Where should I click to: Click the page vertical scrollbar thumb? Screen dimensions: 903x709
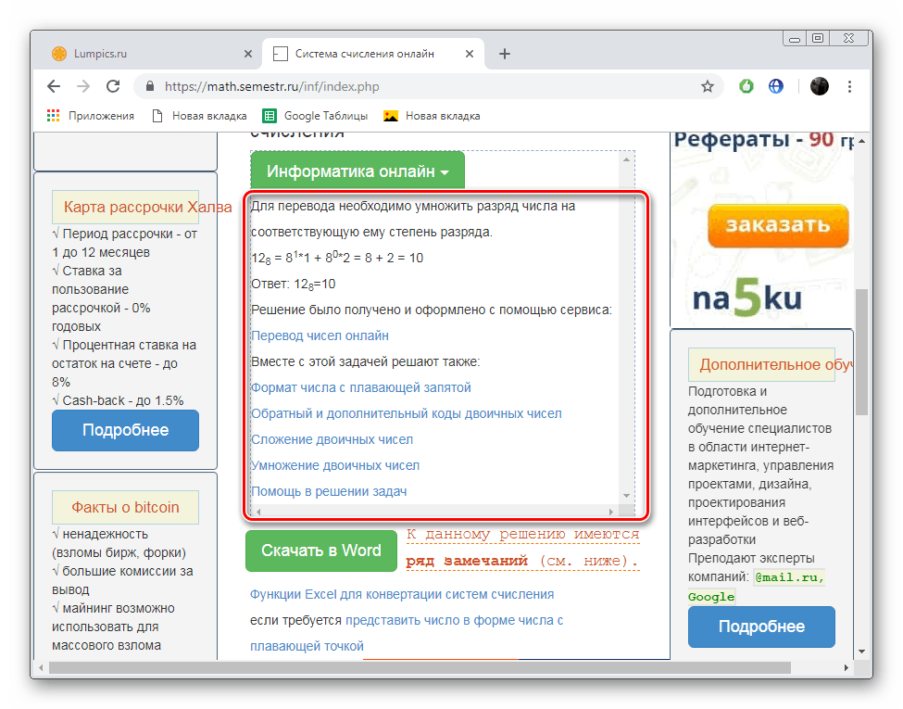(x=861, y=351)
